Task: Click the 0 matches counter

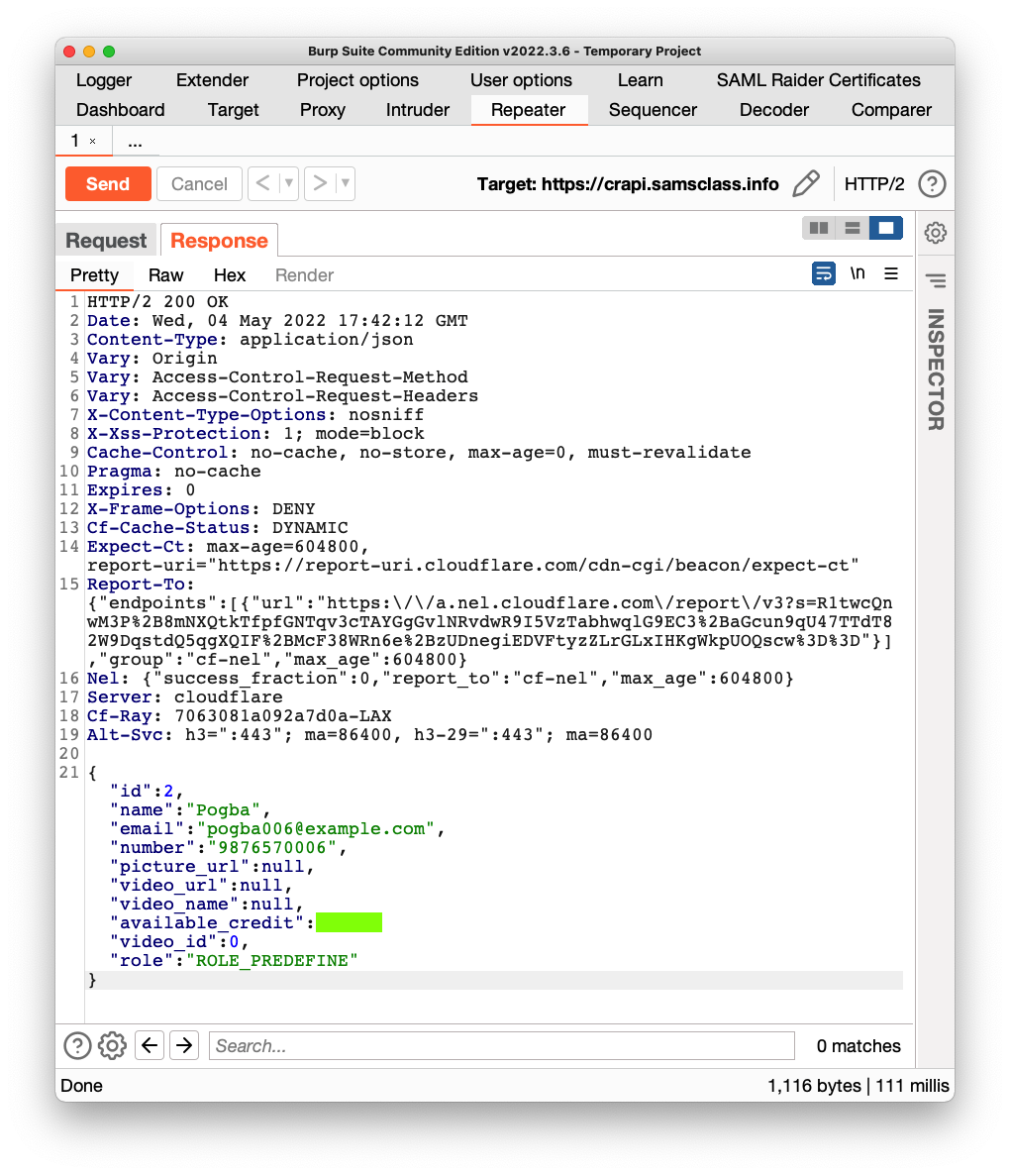Action: click(858, 1046)
